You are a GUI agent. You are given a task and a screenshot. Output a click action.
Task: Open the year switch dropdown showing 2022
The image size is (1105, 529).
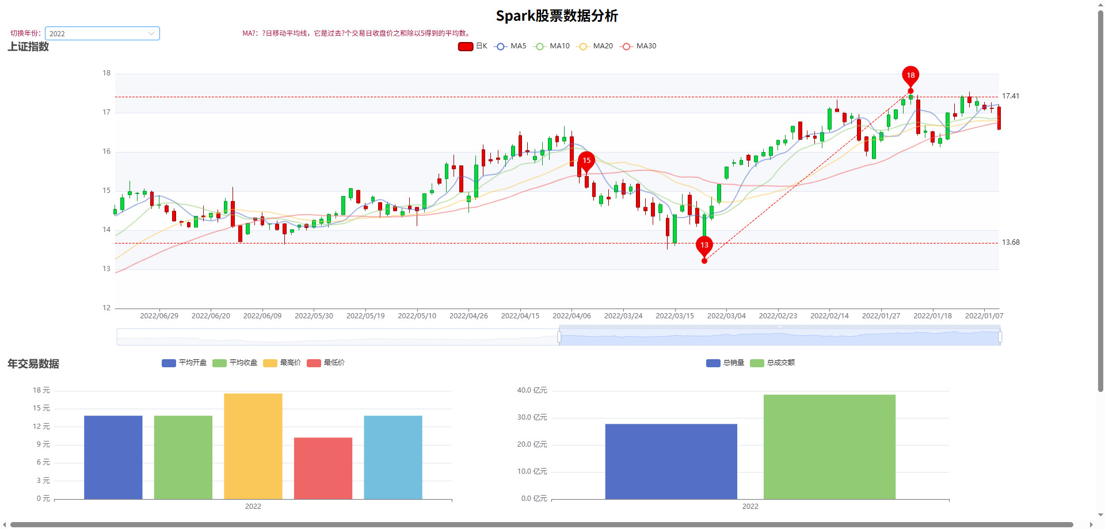(102, 33)
